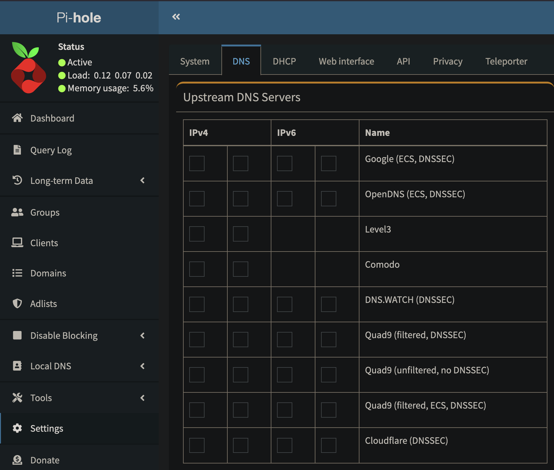This screenshot has width=554, height=470.
Task: Click the Local DNS address book icon
Action: click(17, 366)
